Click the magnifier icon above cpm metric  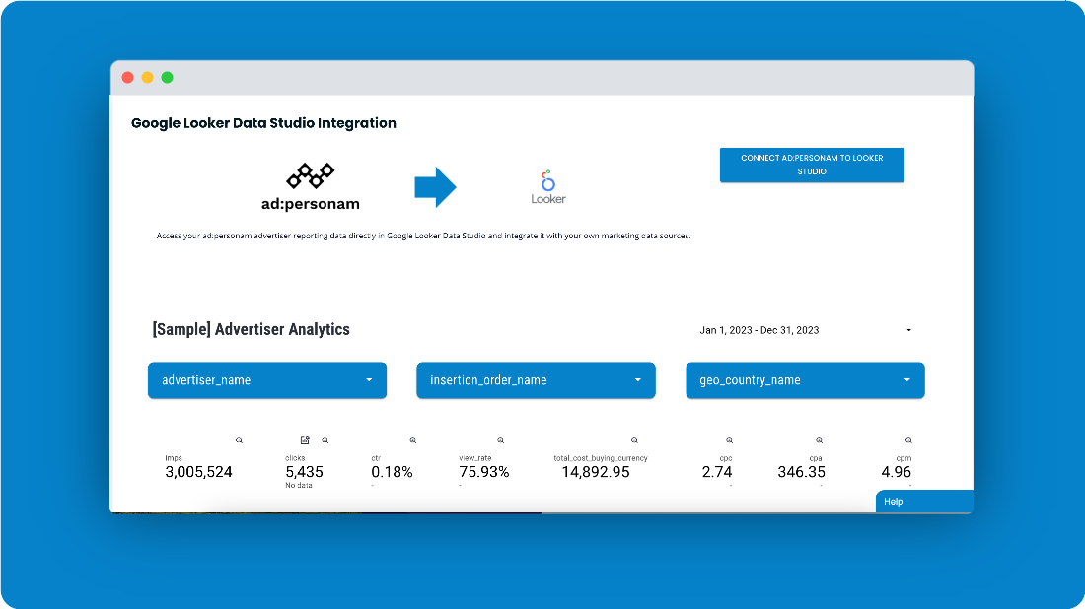tap(908, 440)
